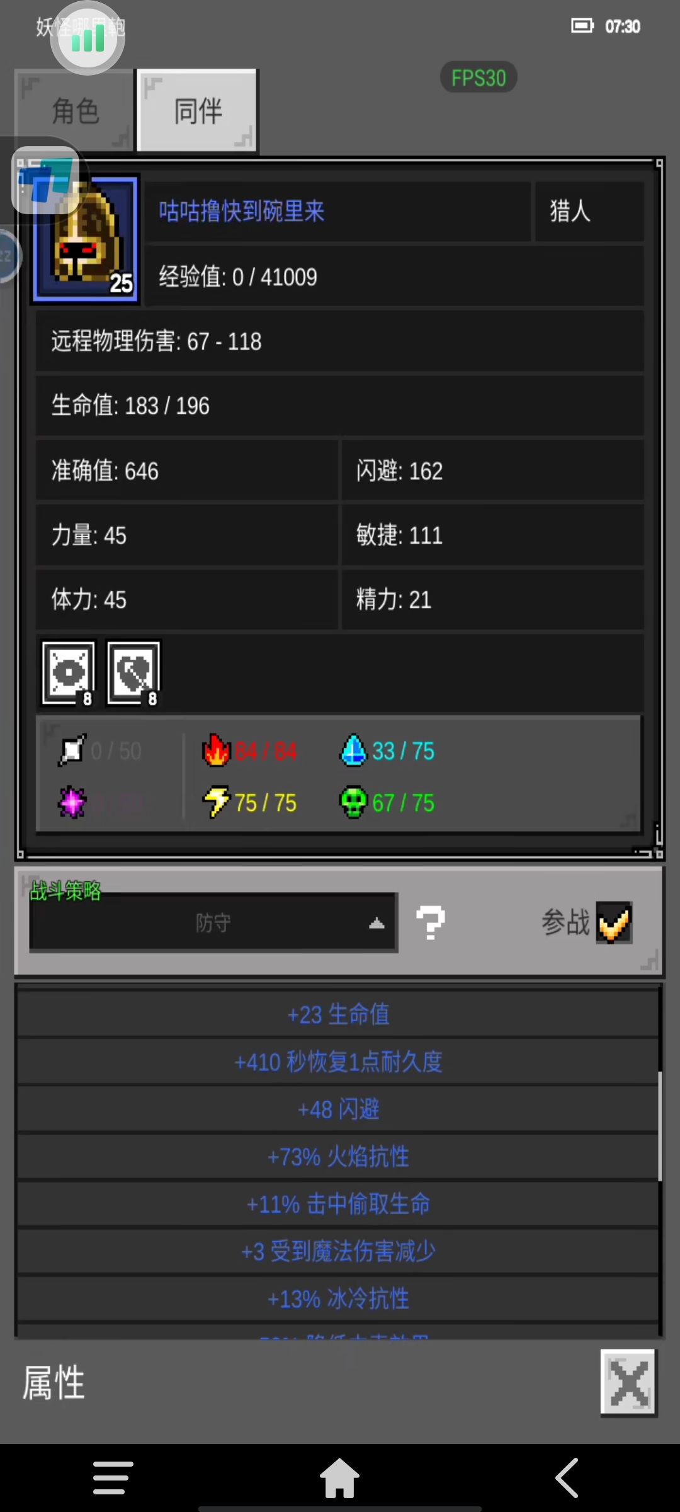Screen dimensions: 680x1512
Task: Tap the lightning resistance bolt icon
Action: [216, 802]
